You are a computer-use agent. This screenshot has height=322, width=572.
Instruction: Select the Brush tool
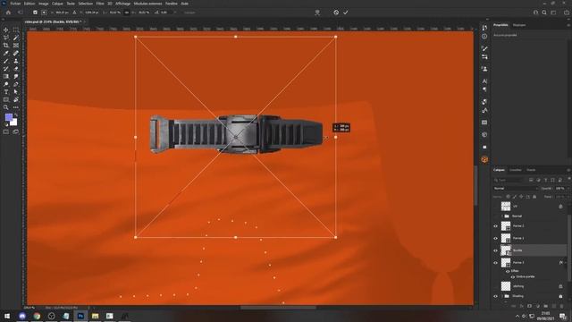[x=6, y=61]
